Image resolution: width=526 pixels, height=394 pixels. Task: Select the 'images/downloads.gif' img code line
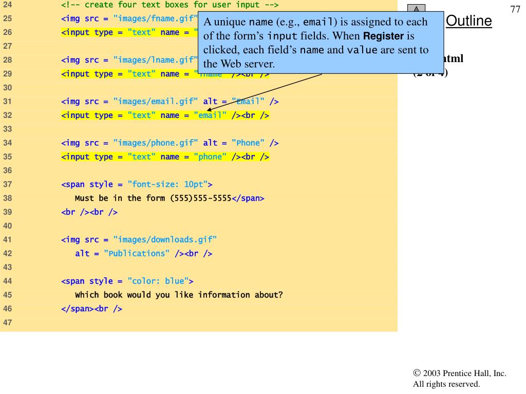pos(139,240)
